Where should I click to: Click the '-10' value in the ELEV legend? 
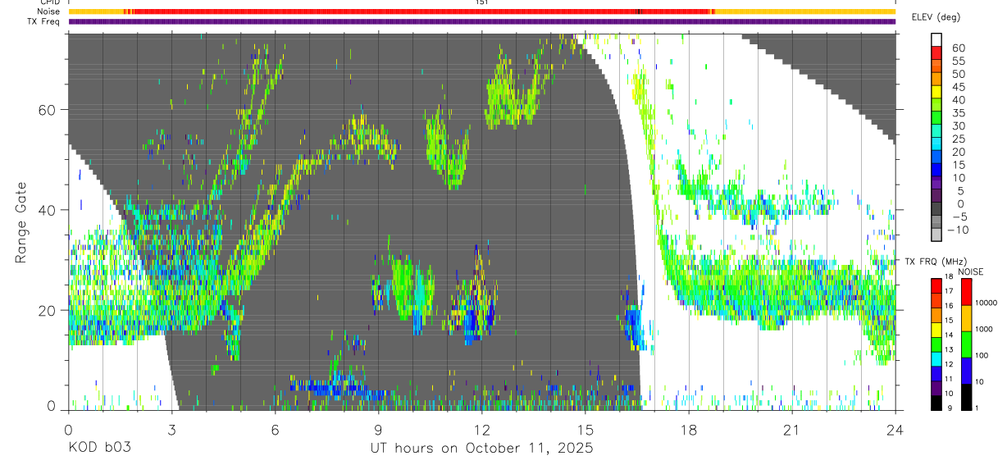pos(958,230)
